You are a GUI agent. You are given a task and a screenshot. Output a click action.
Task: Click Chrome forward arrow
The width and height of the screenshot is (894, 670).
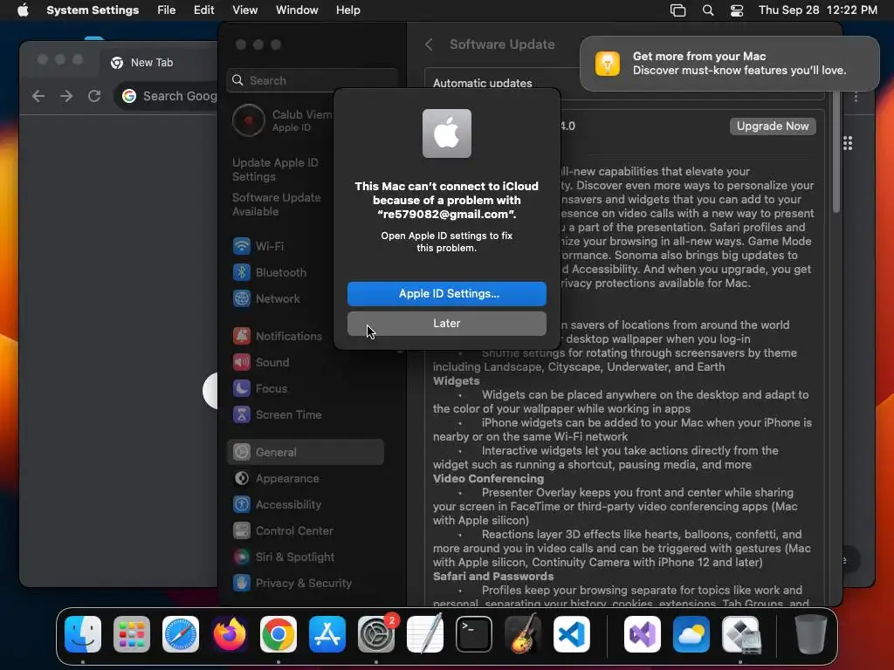[x=66, y=96]
